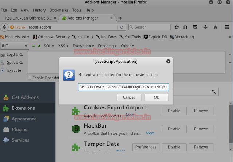Screen dimensions: 233x162
Task: Click More link for HackBar
Action: [150, 133]
